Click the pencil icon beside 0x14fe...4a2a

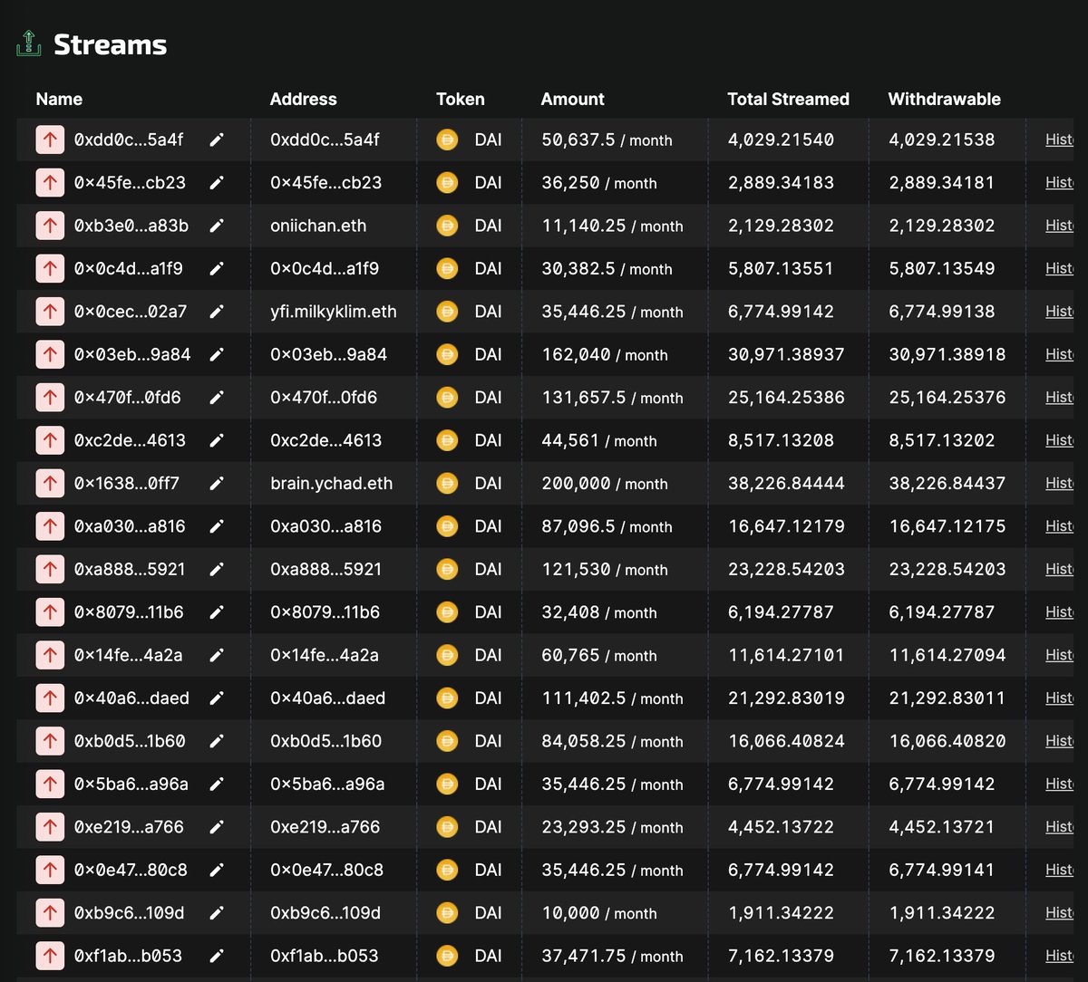click(216, 655)
